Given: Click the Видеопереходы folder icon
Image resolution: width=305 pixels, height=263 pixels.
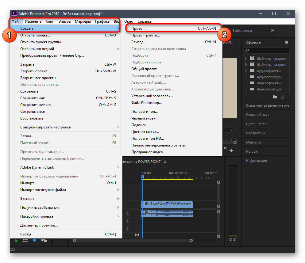Looking at the screenshot, I should (252, 89).
